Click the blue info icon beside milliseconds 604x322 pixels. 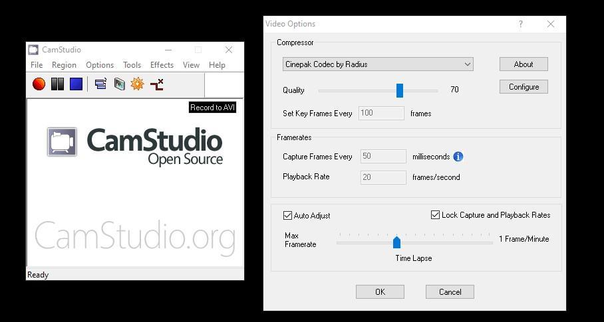pyautogui.click(x=458, y=157)
